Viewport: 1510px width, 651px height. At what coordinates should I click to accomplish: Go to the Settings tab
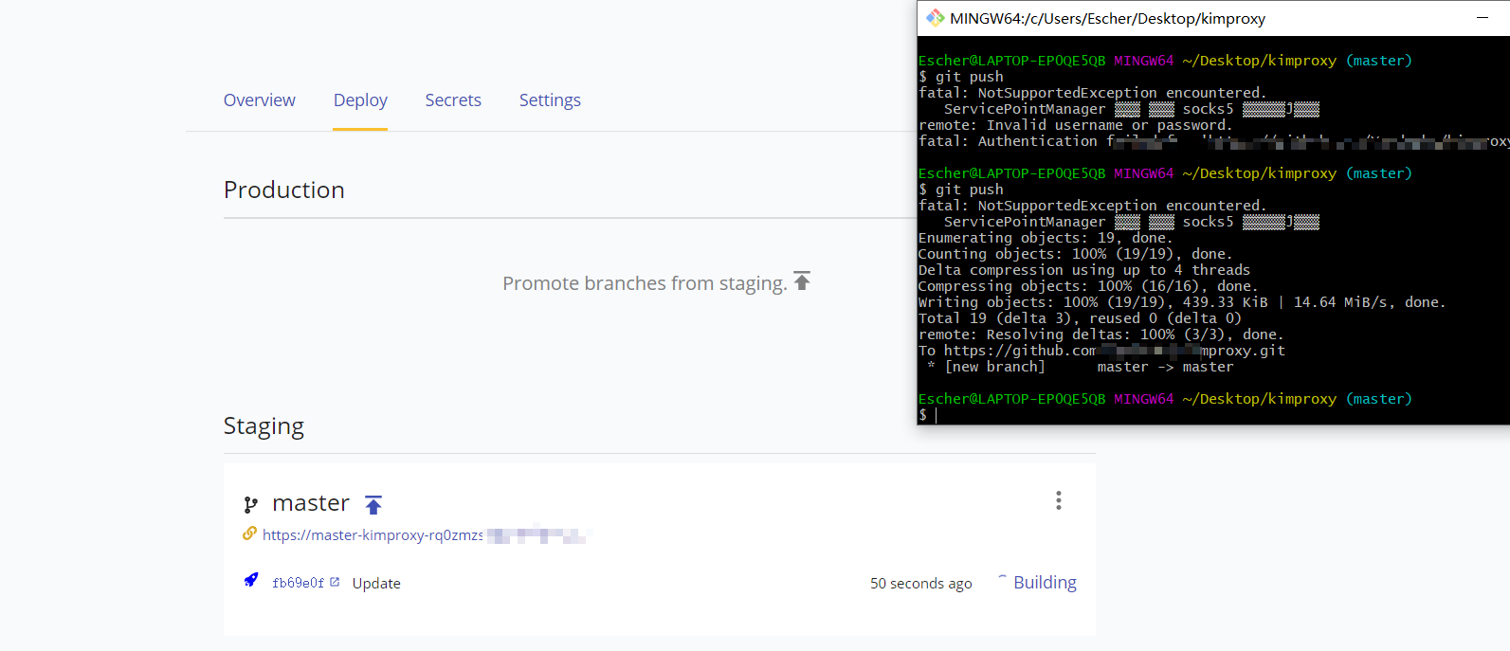pos(550,99)
